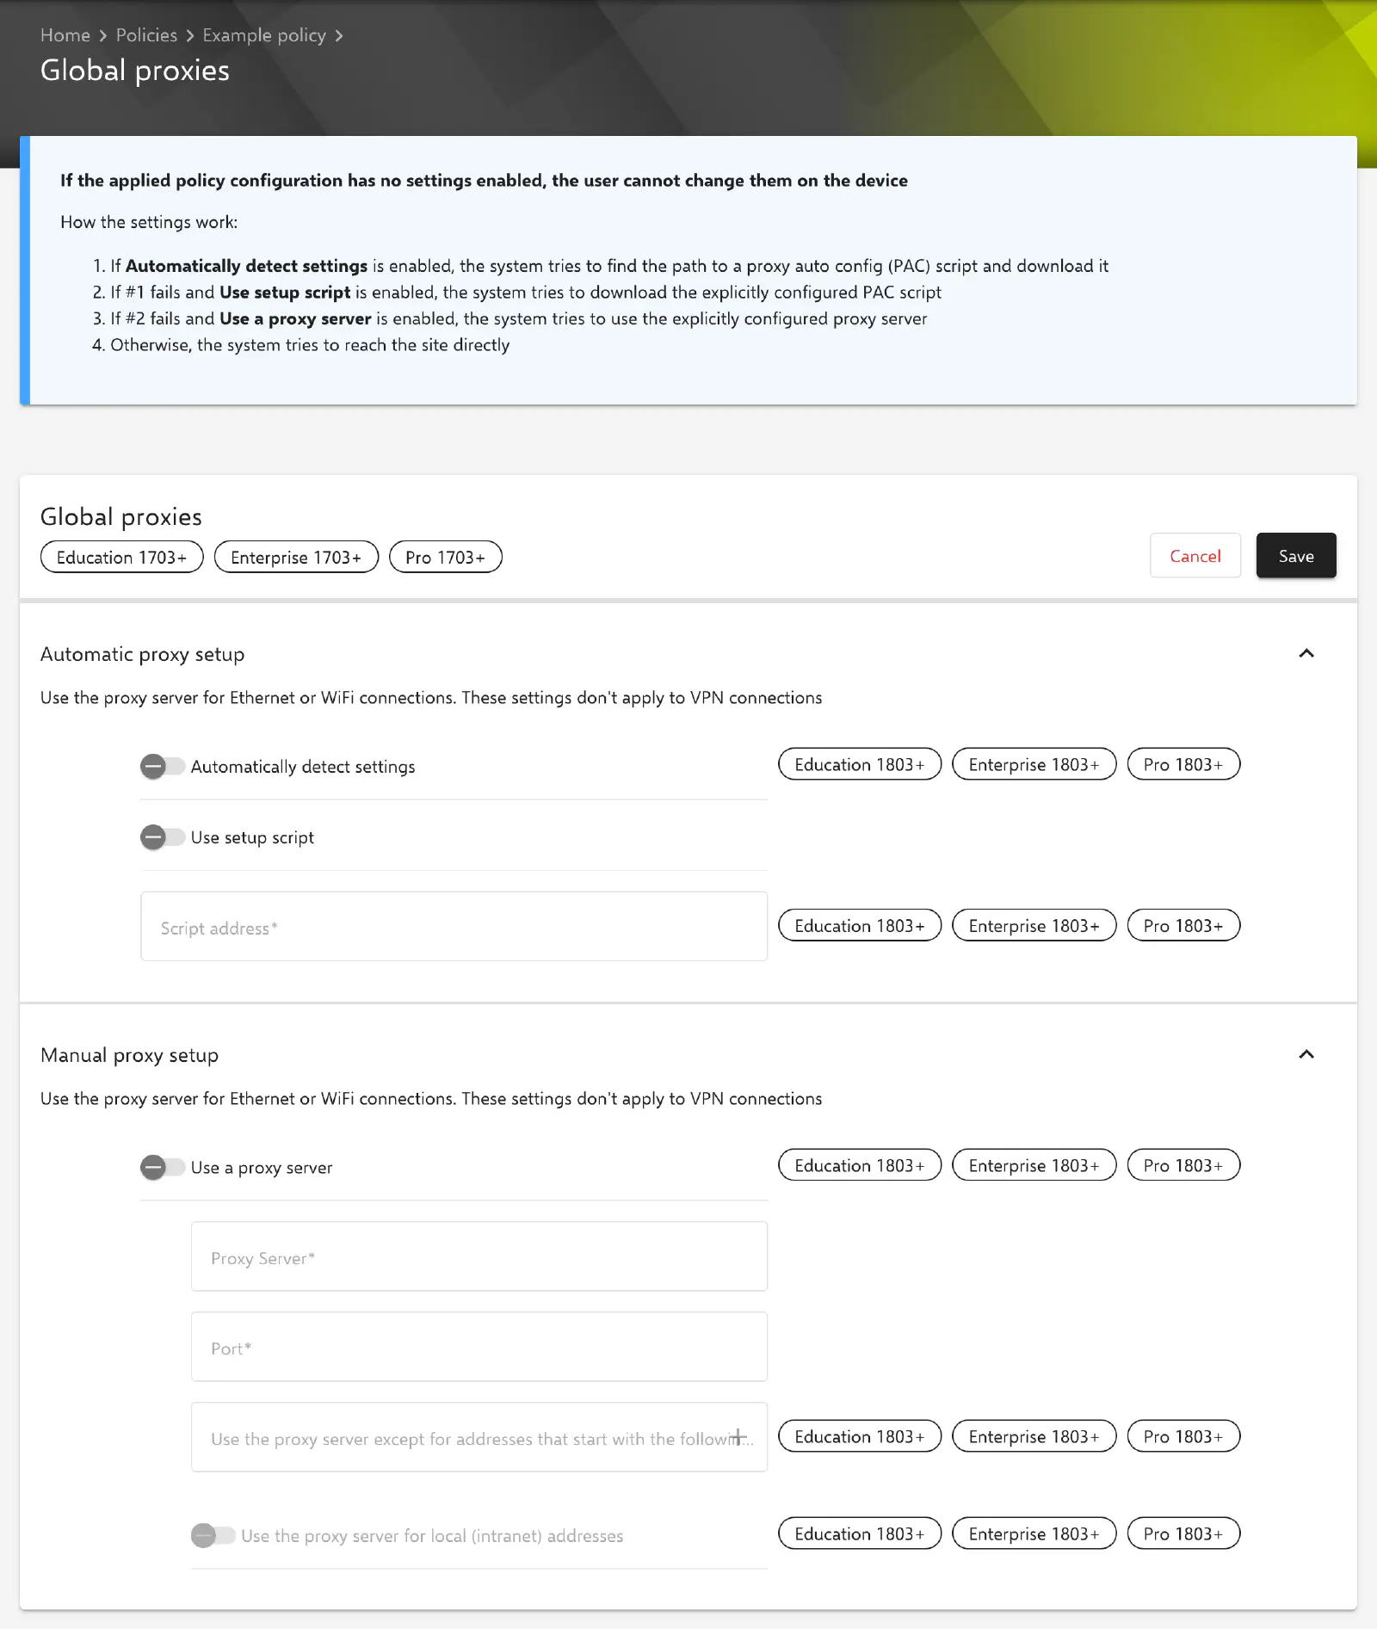The image size is (1377, 1629).
Task: Click the proxy exceptions address field
Action: 479,1437
